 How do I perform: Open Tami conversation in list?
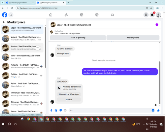22,57
